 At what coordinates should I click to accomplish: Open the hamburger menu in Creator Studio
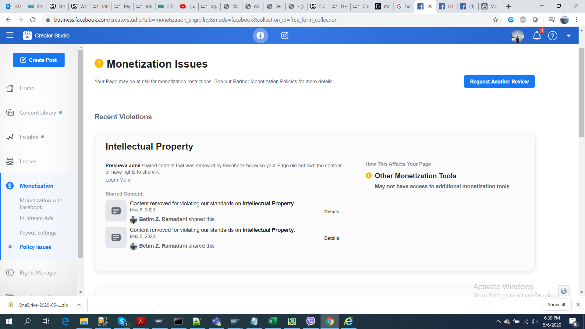(x=10, y=35)
